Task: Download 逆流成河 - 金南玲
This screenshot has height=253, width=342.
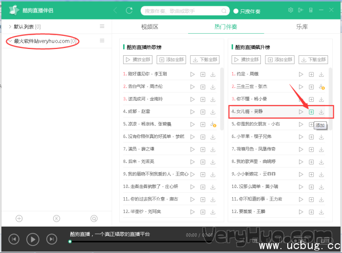Action: point(213,99)
